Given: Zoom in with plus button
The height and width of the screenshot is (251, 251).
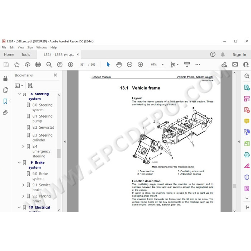Looking at the screenshot, I should [141, 65].
